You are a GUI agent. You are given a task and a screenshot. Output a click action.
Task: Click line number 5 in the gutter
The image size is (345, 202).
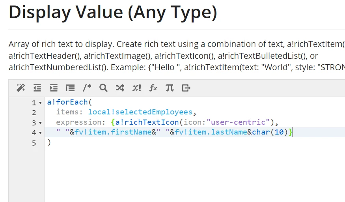tap(34, 143)
